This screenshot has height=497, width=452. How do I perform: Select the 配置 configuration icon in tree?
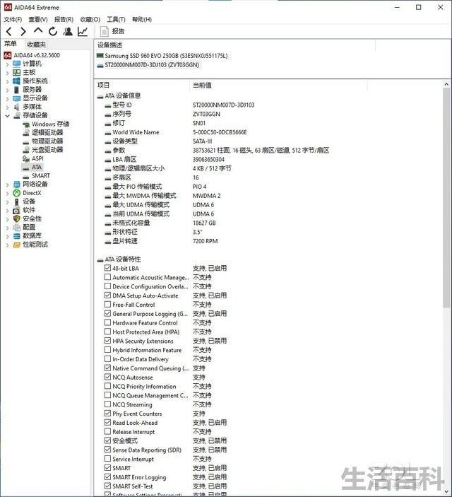pyautogui.click(x=17, y=227)
